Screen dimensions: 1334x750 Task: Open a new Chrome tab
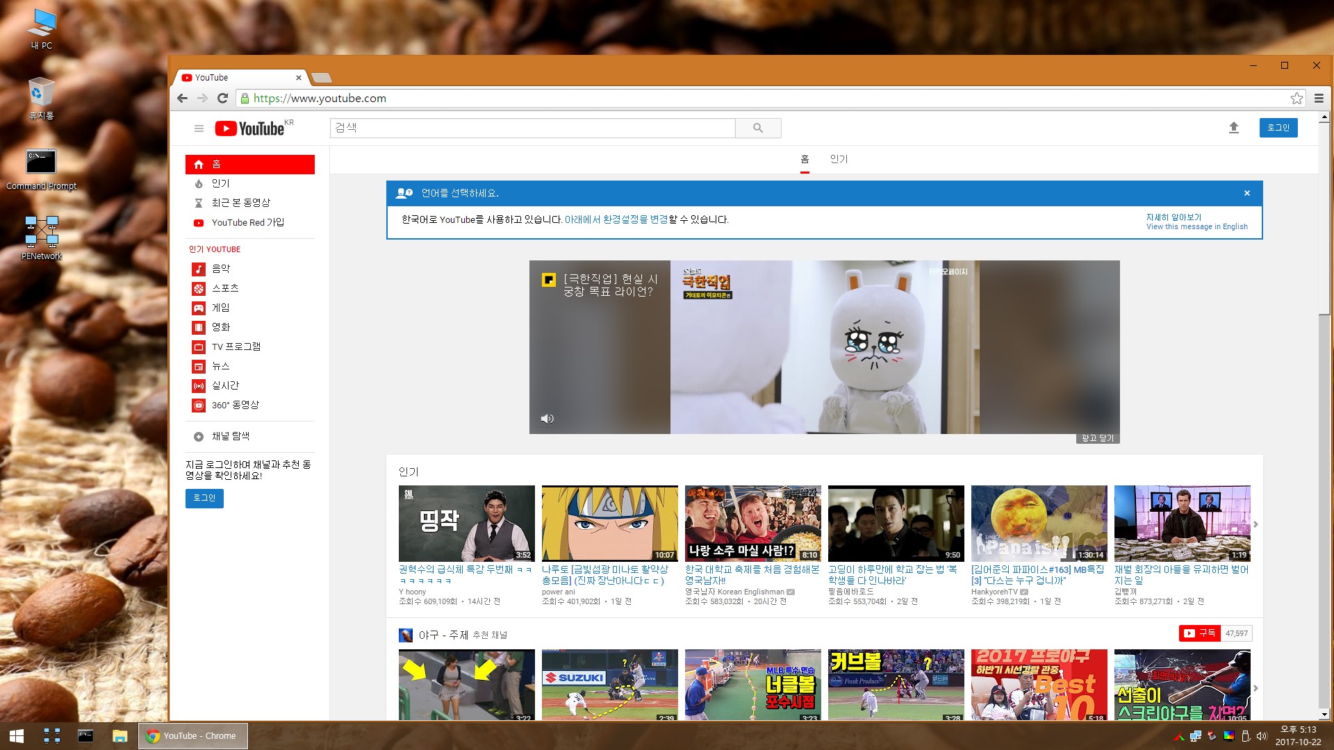point(321,78)
